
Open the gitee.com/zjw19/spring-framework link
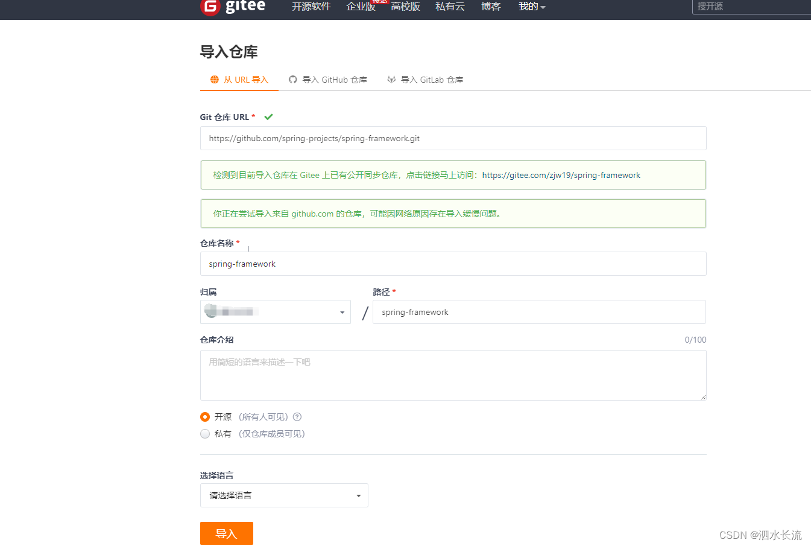pos(561,176)
